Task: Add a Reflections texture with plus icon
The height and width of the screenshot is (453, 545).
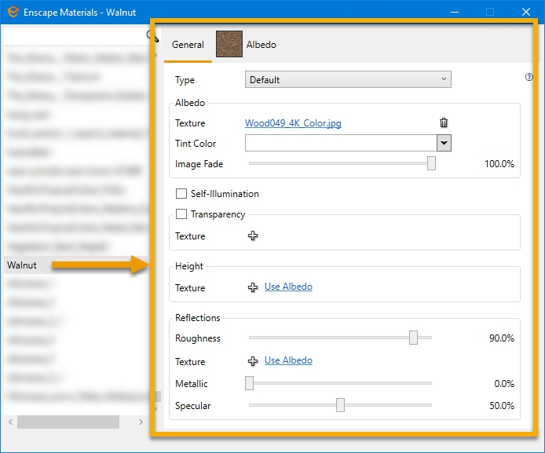Action: tap(253, 362)
